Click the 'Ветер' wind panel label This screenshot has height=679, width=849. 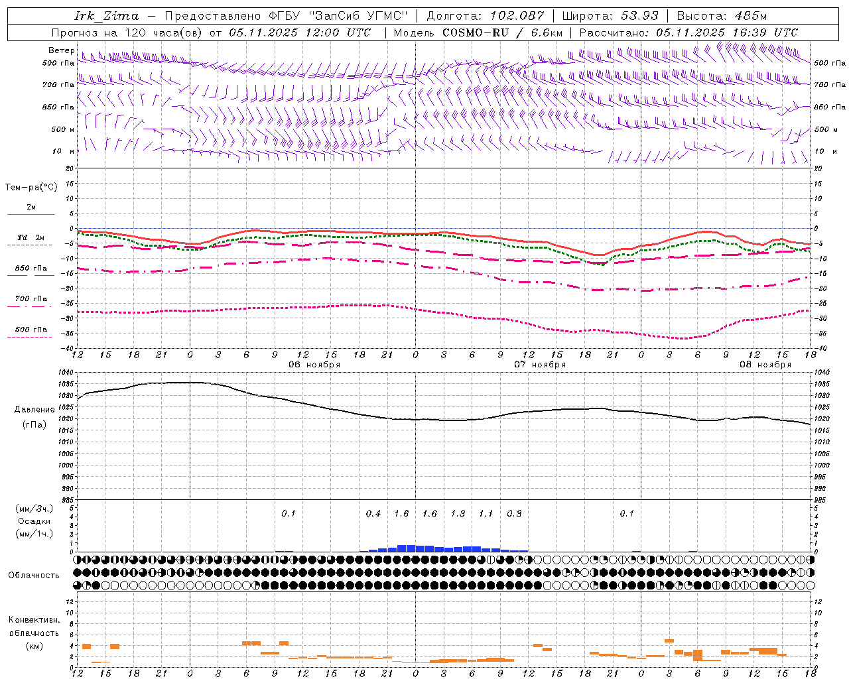pos(62,50)
